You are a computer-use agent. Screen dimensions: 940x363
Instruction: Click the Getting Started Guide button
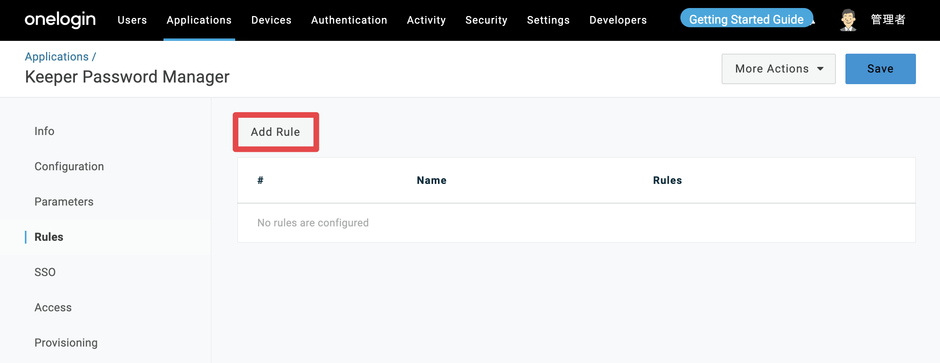[x=746, y=18]
